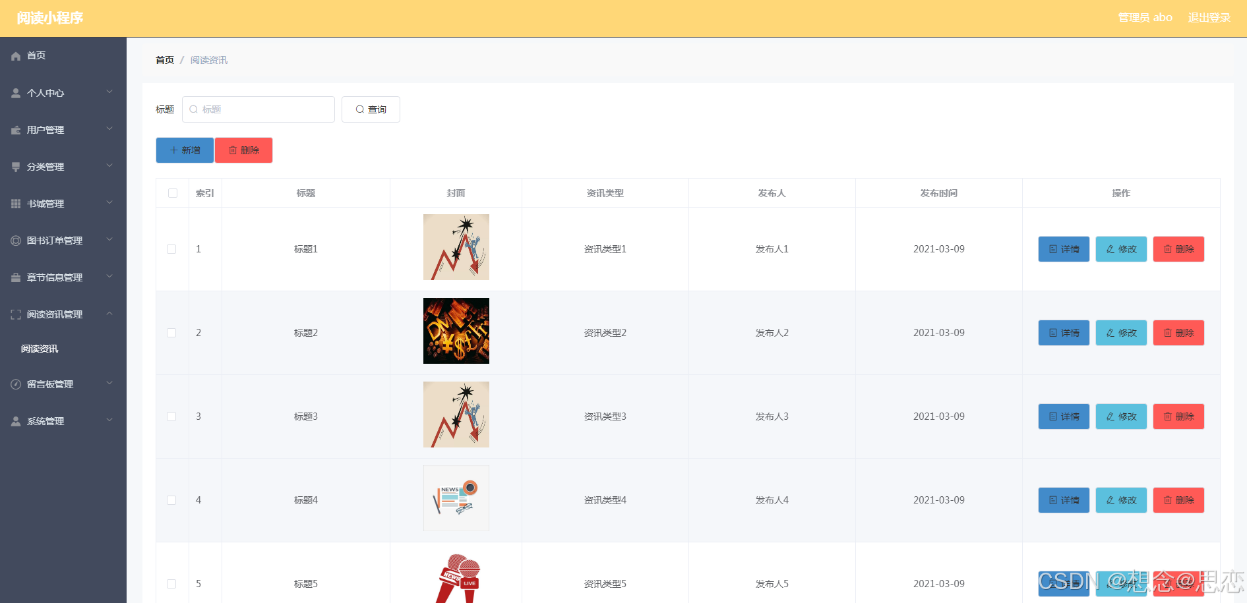Screen dimensions: 1247x603
Task: Click the person icon beside 系统管理
Action: [x=16, y=421]
